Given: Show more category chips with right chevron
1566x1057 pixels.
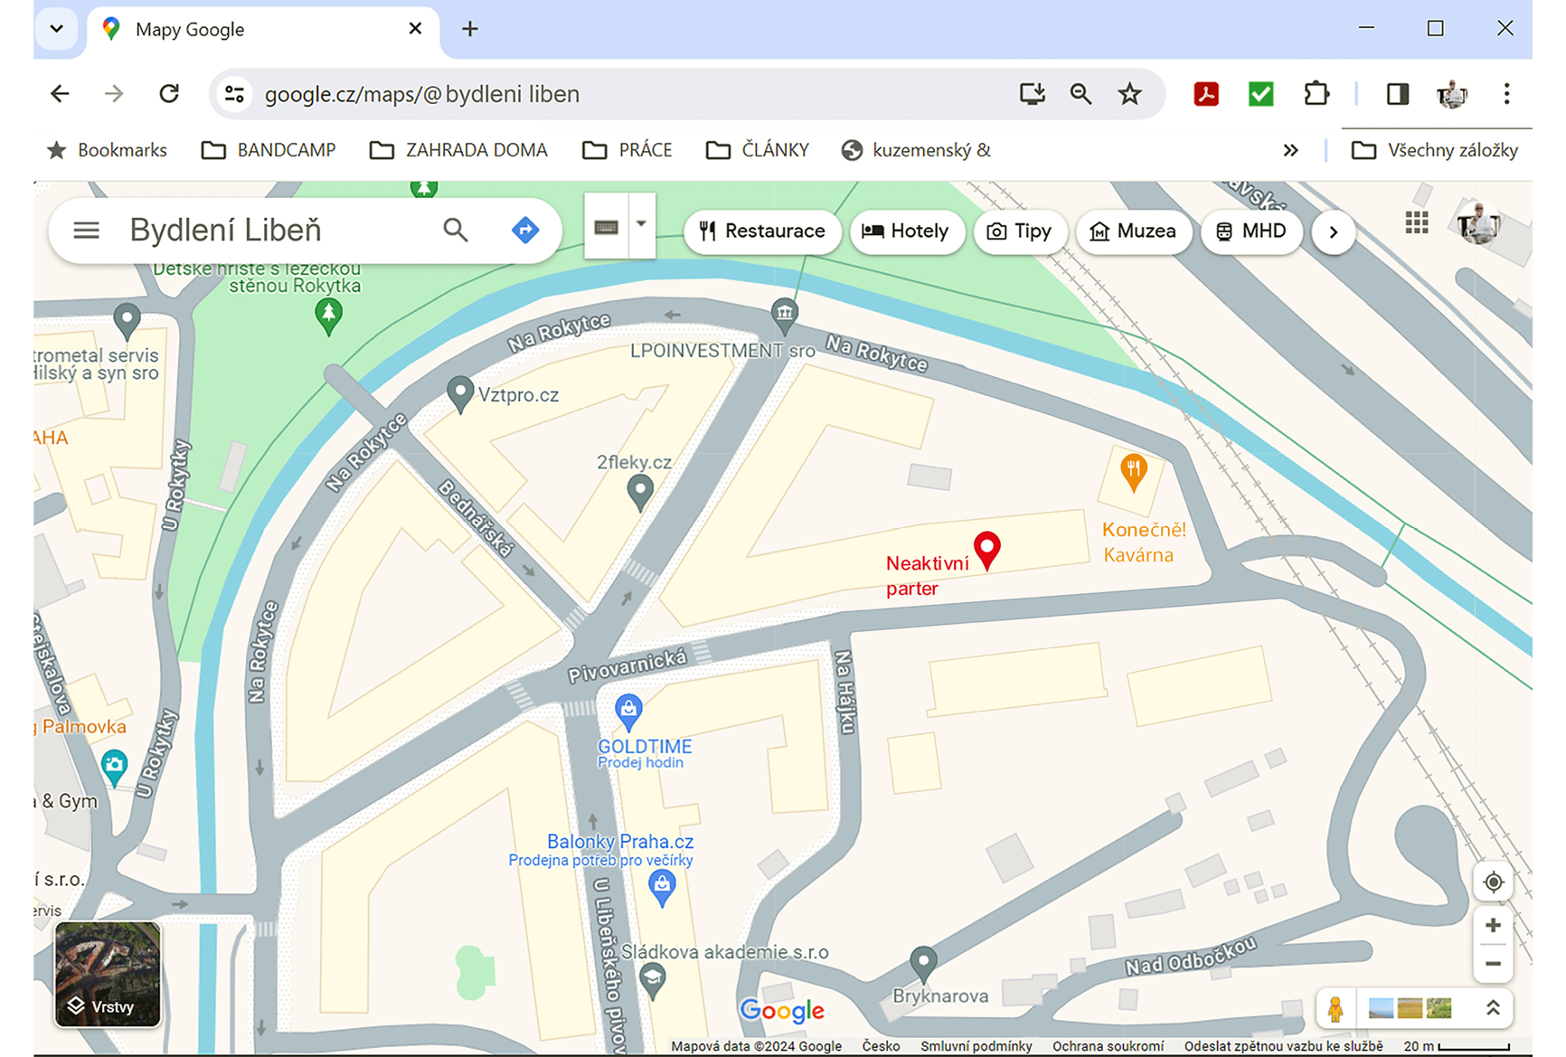Looking at the screenshot, I should click(x=1333, y=232).
